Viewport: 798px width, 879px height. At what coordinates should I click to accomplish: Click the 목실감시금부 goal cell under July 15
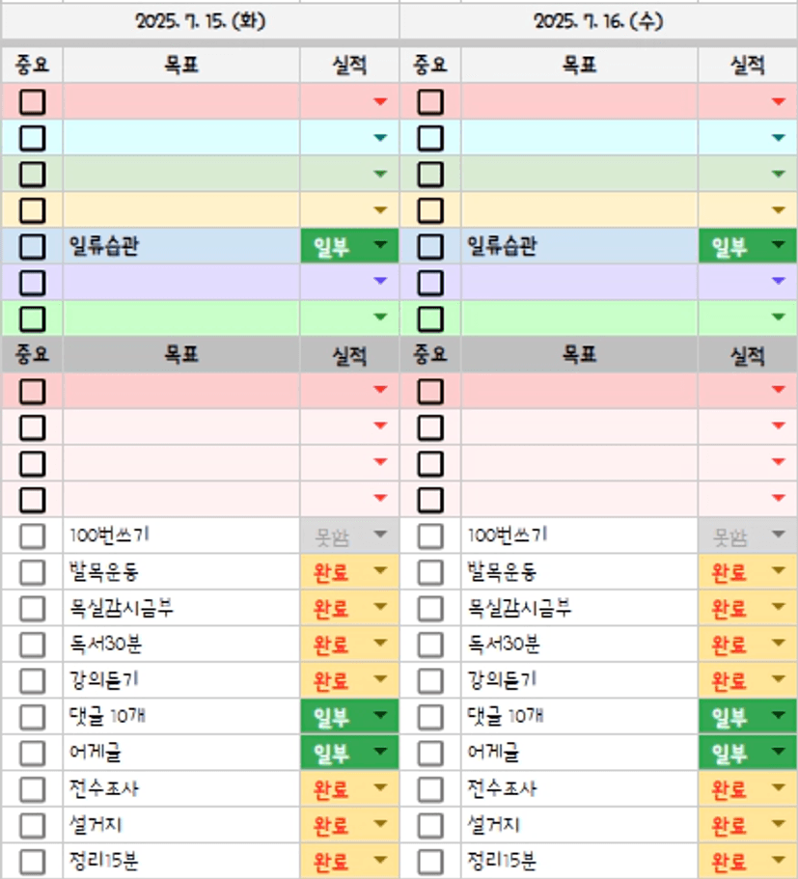(x=181, y=609)
